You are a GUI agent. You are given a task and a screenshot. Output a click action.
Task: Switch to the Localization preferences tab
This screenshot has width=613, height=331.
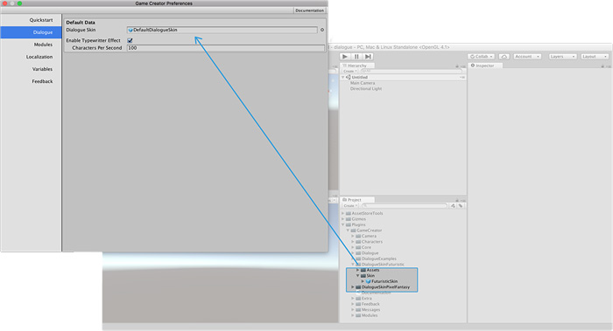[x=39, y=57]
